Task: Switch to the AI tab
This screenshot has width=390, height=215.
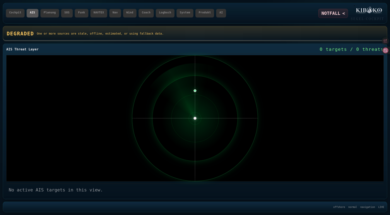Action: pos(221,13)
